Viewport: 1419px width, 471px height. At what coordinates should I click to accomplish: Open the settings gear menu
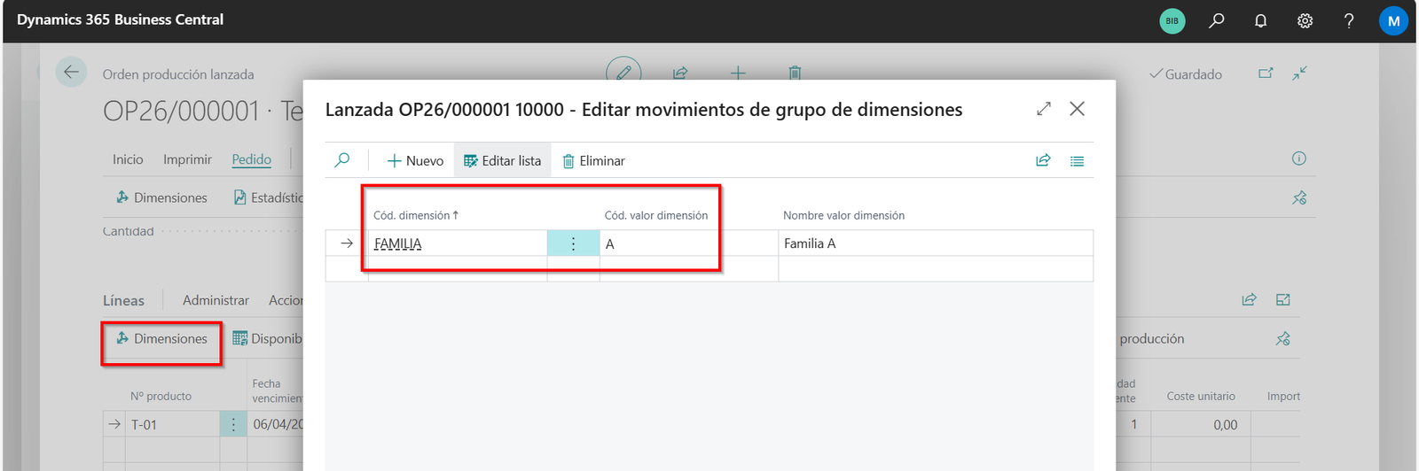coord(1305,20)
